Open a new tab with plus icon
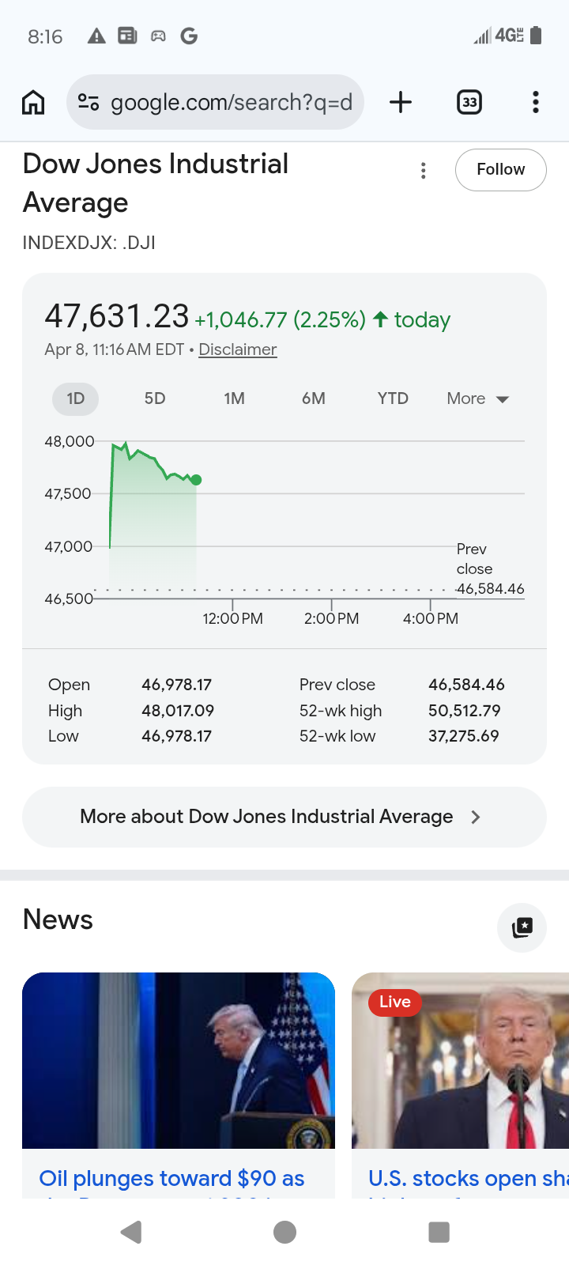This screenshot has height=1265, width=569. tap(401, 102)
